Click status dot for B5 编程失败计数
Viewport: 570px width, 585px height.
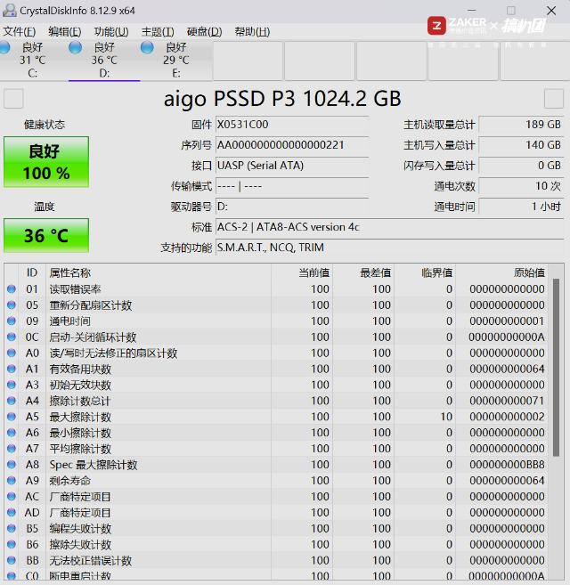coord(12,528)
